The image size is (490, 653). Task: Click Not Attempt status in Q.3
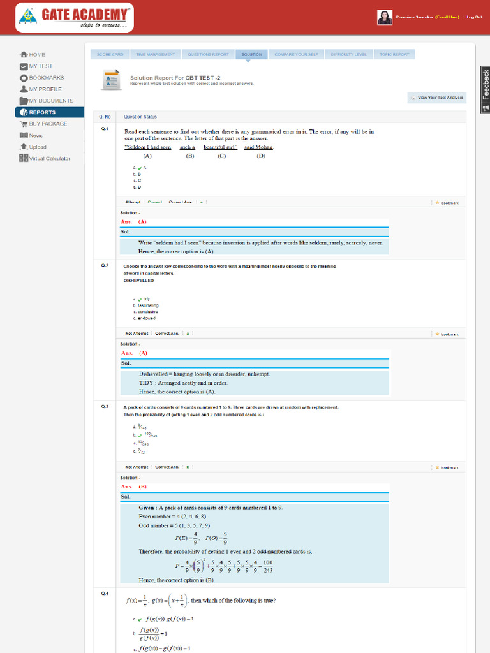pos(137,467)
